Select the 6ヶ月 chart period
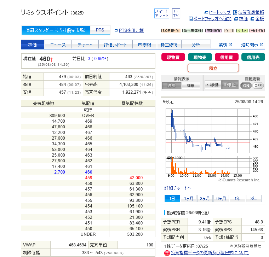 pyautogui.click(x=221, y=198)
